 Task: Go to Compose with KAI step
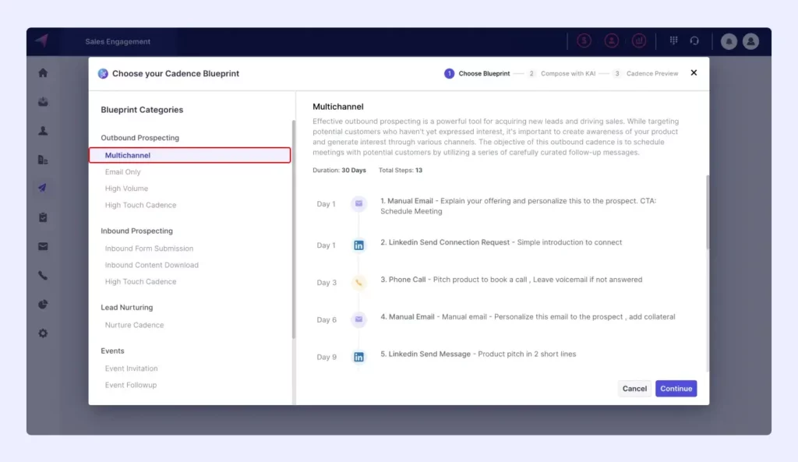pyautogui.click(x=561, y=73)
